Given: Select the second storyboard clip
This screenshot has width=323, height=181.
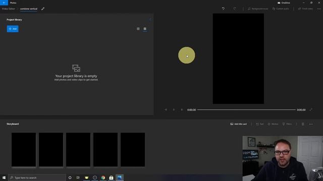Looking at the screenshot, I should 51,150.
